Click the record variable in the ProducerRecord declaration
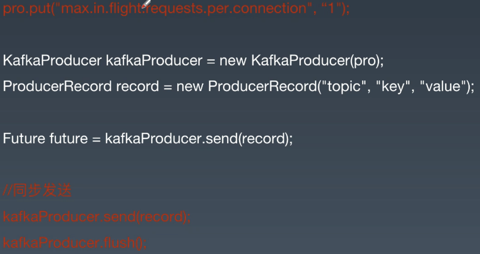 click(x=137, y=86)
